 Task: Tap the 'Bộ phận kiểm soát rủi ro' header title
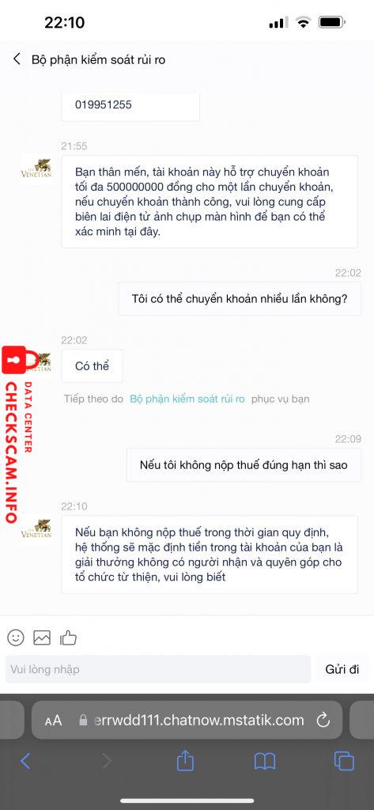tap(99, 59)
